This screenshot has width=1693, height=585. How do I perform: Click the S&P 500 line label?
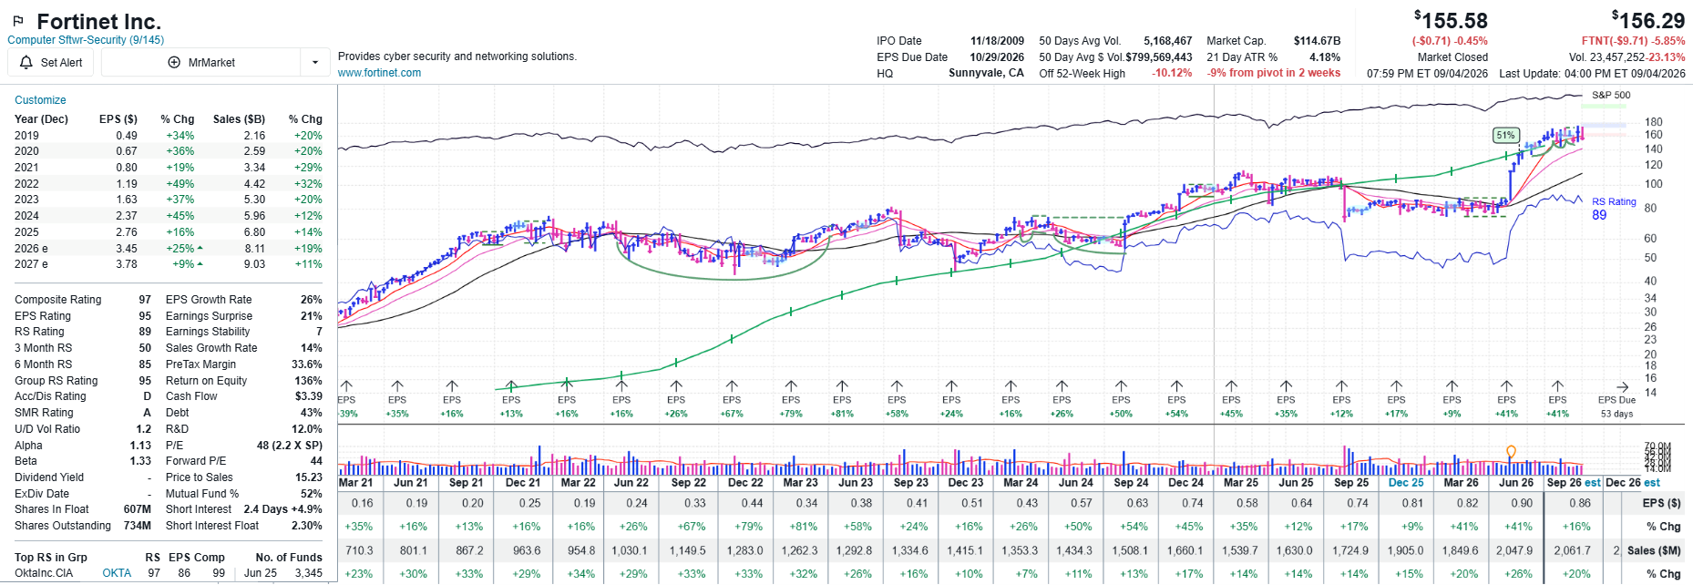1611,95
